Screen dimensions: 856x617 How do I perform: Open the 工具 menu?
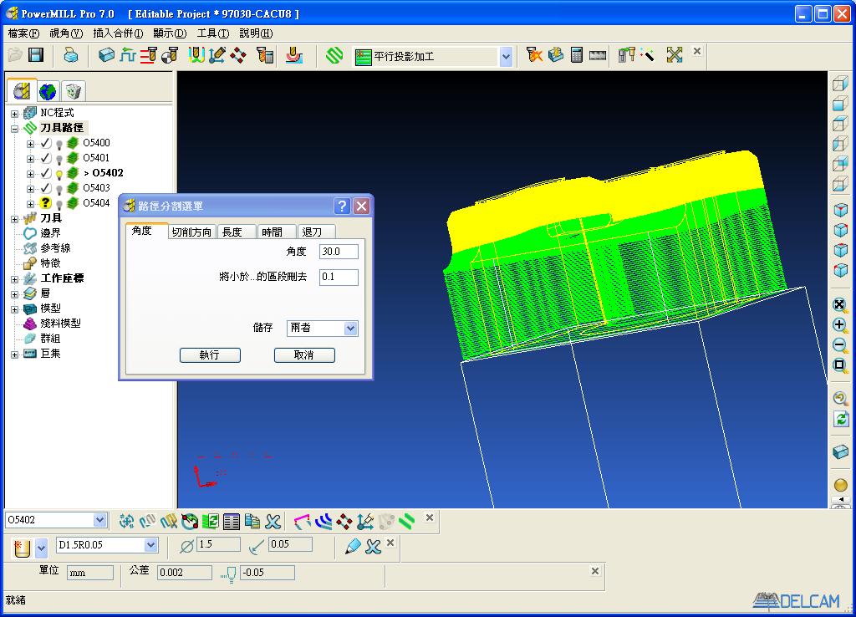(x=213, y=33)
